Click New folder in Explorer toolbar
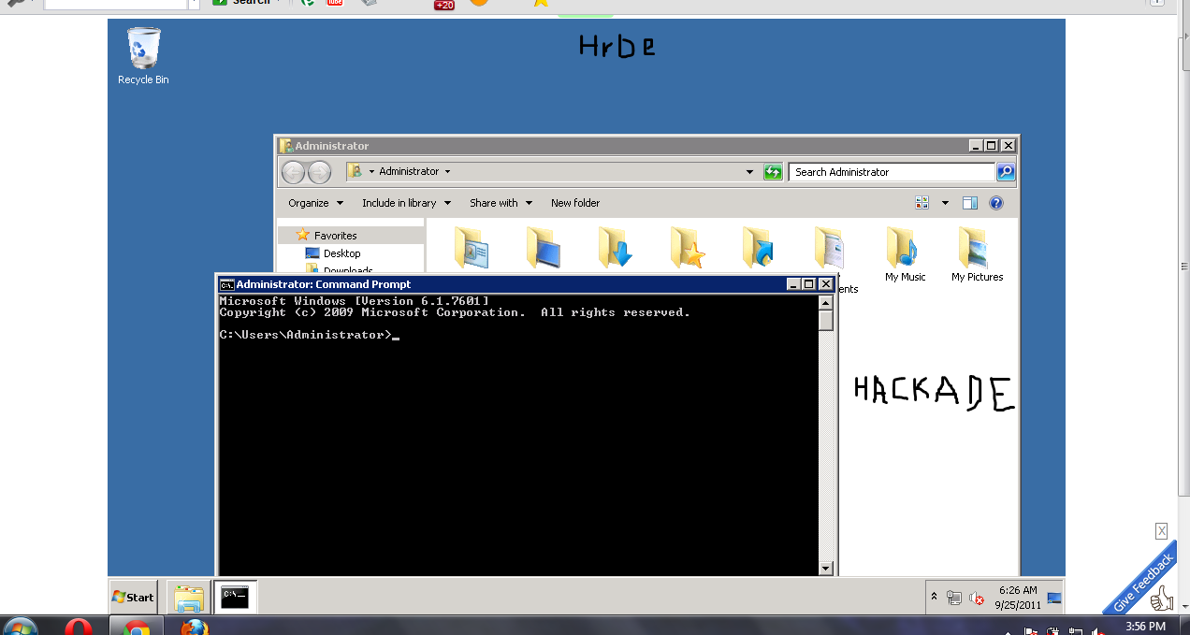The height and width of the screenshot is (635, 1190). pos(575,203)
